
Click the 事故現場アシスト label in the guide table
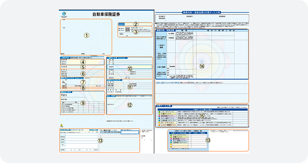pos(167,116)
